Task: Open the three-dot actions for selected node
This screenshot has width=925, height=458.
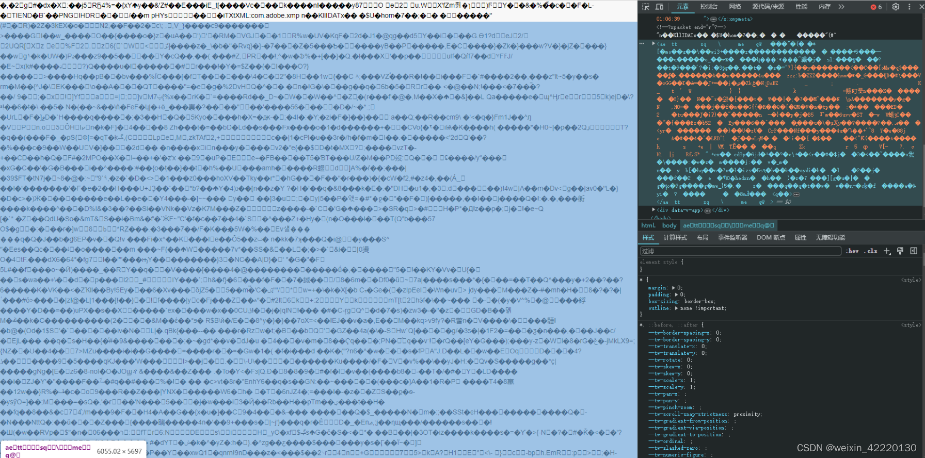Action: (642, 44)
